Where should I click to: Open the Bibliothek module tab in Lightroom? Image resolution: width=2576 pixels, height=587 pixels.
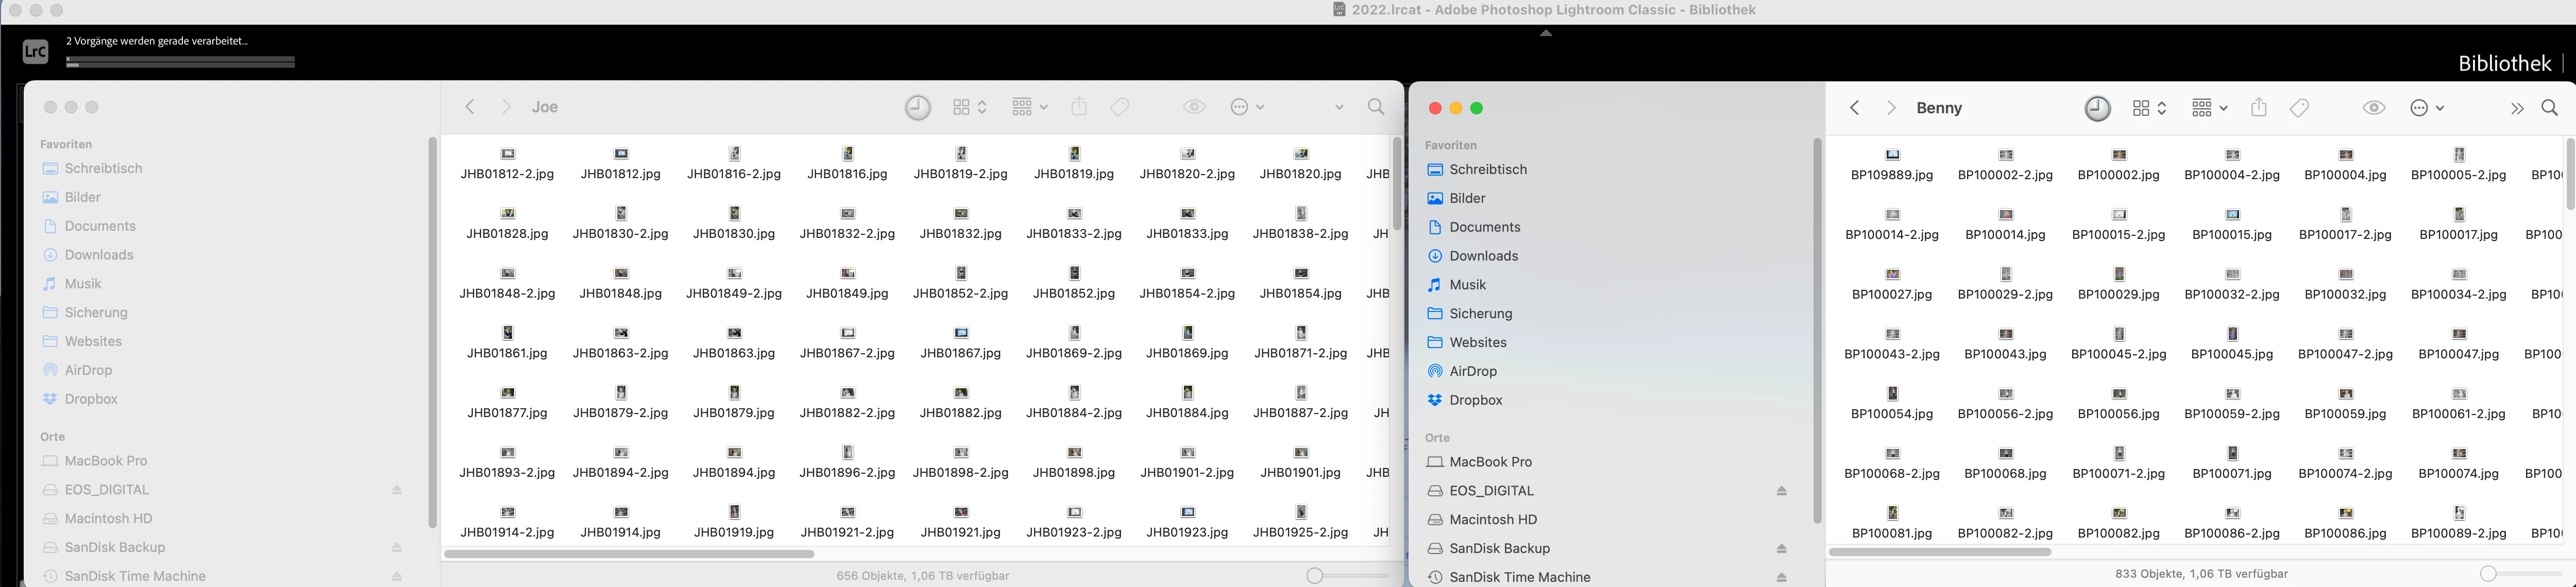(x=2504, y=64)
